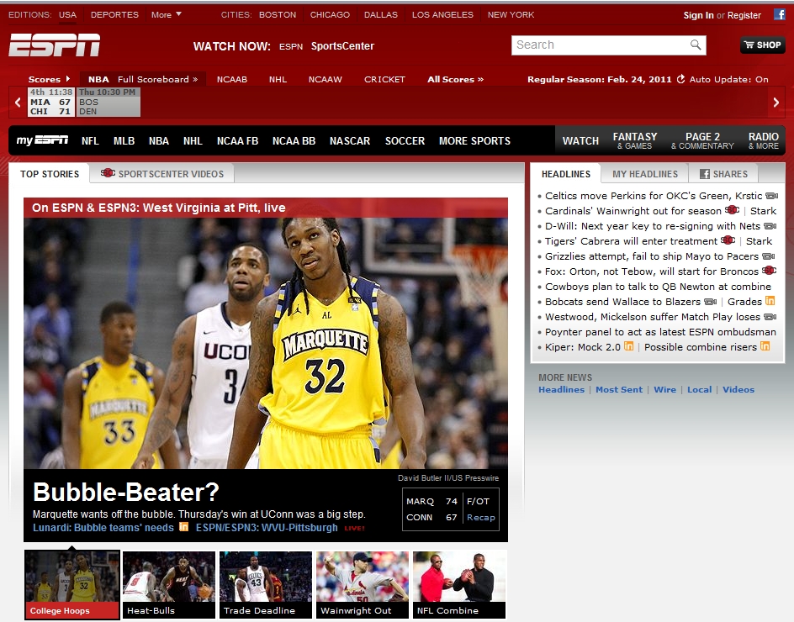The height and width of the screenshot is (622, 794).
Task: Click the Most Sent link under More News
Action: coord(619,390)
